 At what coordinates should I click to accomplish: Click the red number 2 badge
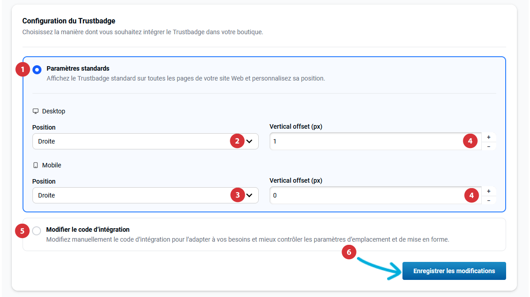[237, 141]
